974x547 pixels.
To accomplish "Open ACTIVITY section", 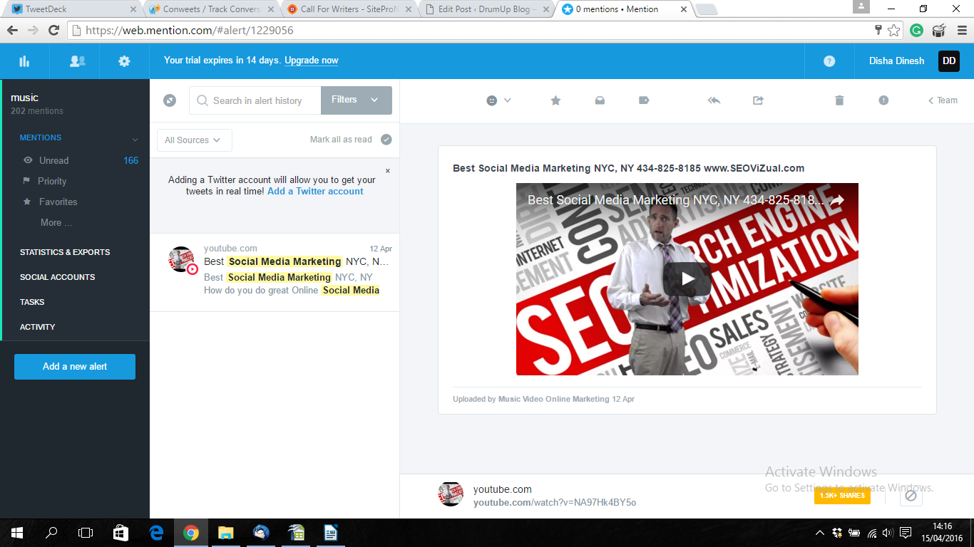I will point(37,327).
